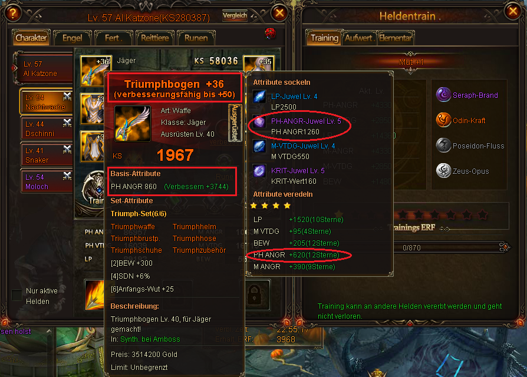The width and height of the screenshot is (527, 377).
Task: Click the Vergleich button
Action: coord(235,15)
